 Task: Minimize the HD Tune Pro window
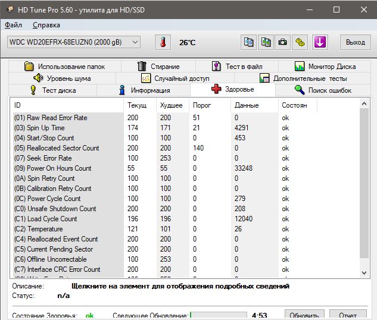point(310,10)
